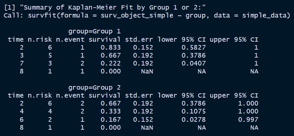Click the NaN std.err in Group 2
Screen dimensions: 294x136
pyautogui.click(x=147, y=127)
